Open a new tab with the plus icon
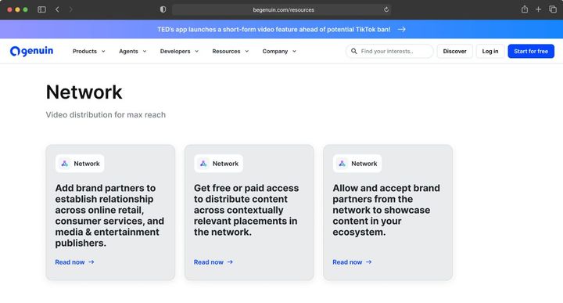This screenshot has height=303, width=563. point(538,9)
